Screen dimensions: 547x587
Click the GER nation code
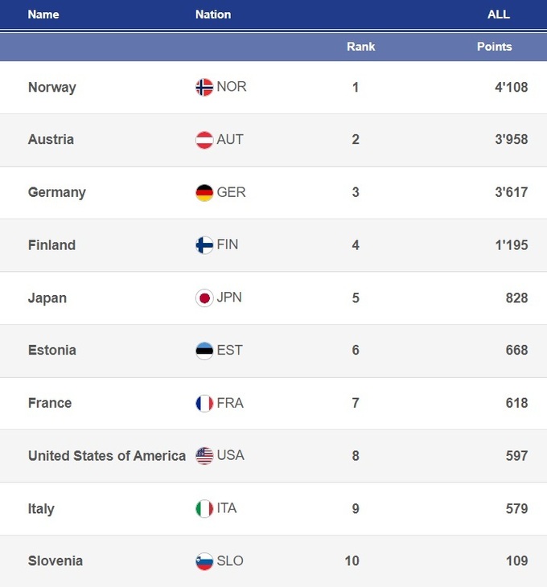pyautogui.click(x=232, y=192)
